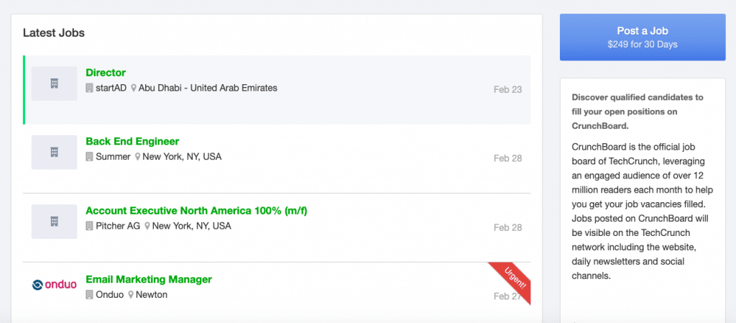
Task: Open the Back End Engineer listing
Action: point(132,141)
